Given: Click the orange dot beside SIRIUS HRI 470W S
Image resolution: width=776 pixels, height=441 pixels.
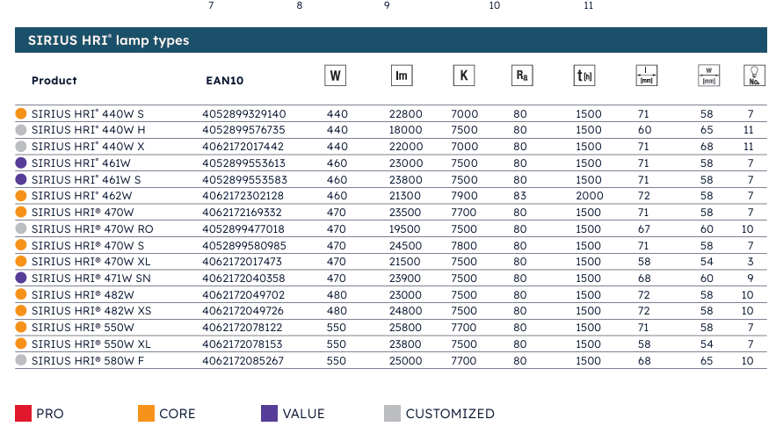Looking at the screenshot, I should [21, 245].
